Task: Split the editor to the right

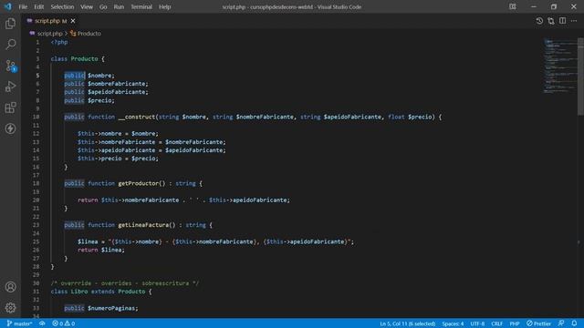Action: pyautogui.click(x=562, y=21)
